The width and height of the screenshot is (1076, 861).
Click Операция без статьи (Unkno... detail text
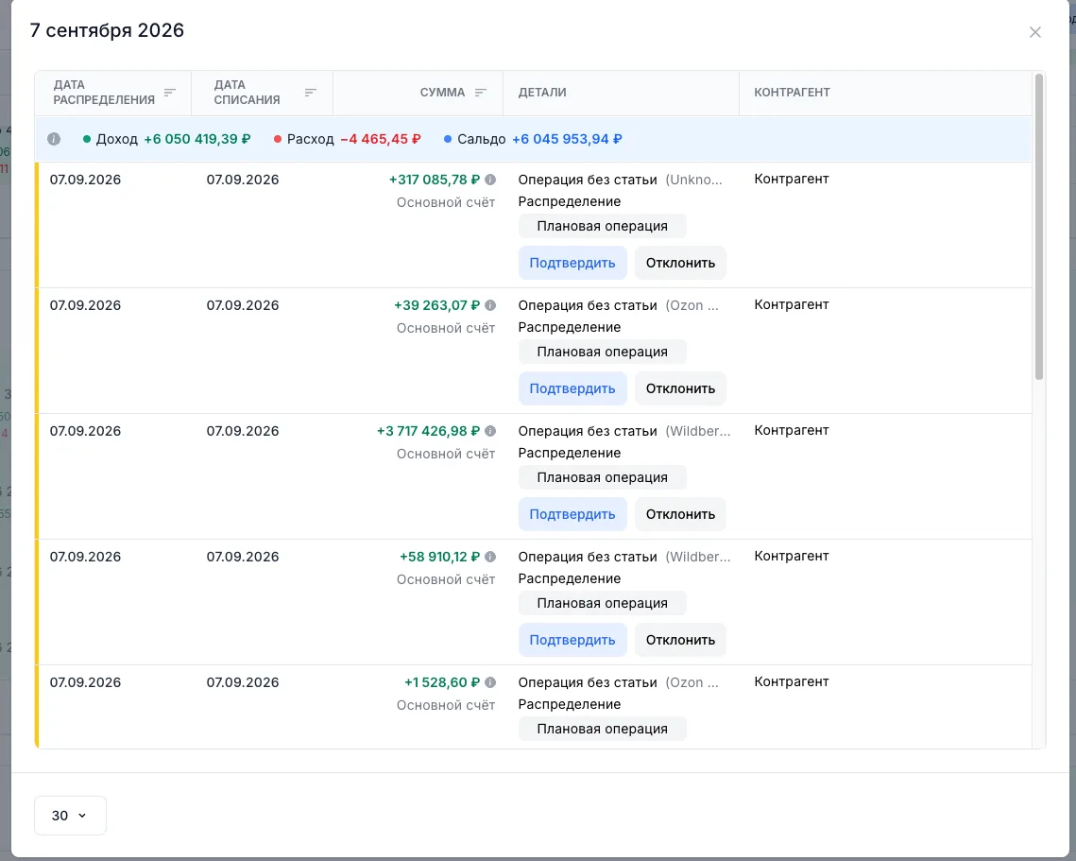[x=620, y=180]
